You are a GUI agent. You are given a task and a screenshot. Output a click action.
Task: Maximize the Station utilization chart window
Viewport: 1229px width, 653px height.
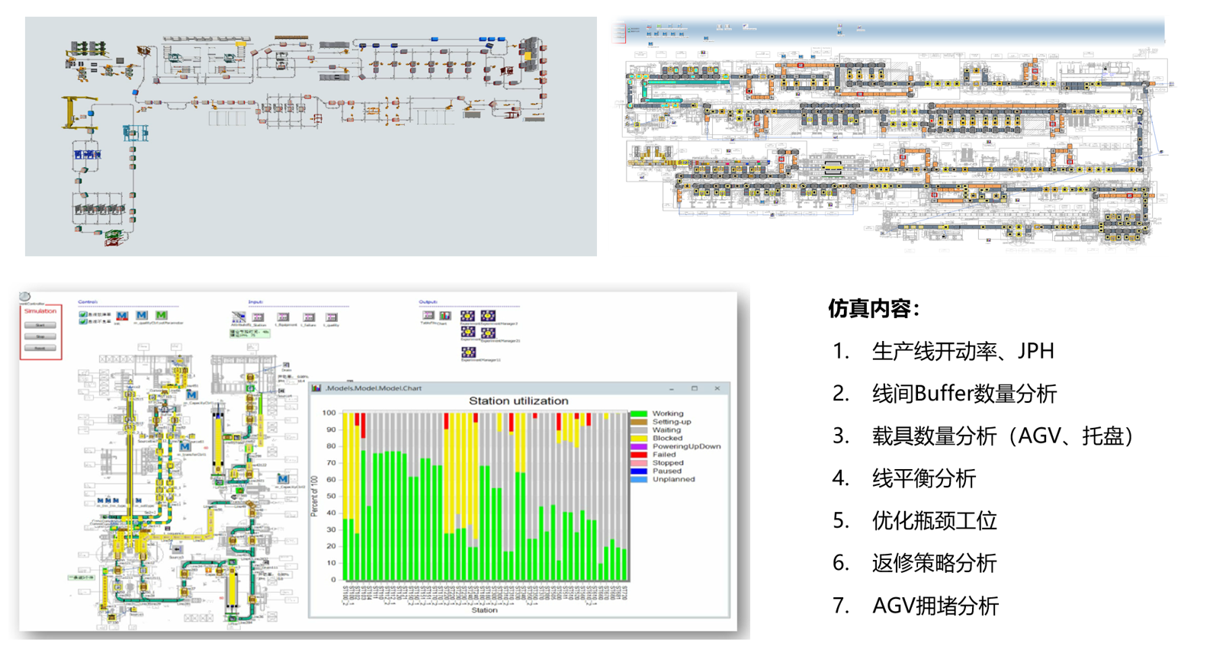tap(695, 388)
